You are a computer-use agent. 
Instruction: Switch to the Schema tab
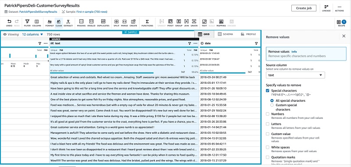[x=226, y=34]
